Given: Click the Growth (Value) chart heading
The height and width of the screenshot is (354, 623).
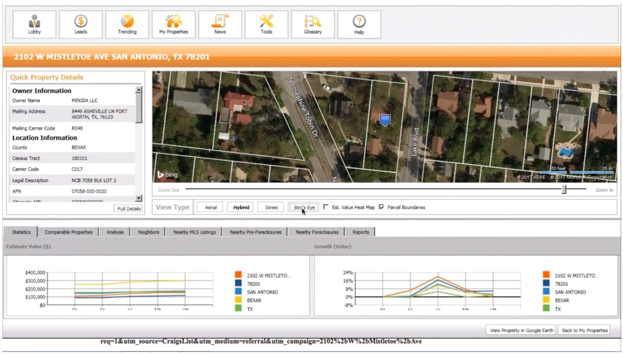Looking at the screenshot, I should click(332, 246).
